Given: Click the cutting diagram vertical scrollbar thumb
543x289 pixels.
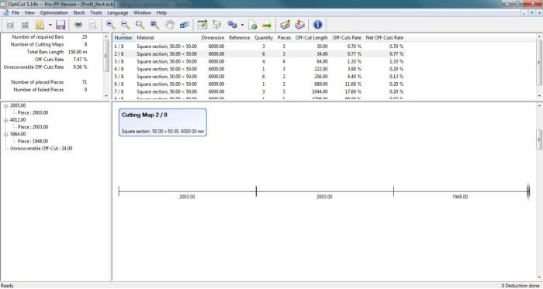Looking at the screenshot, I should pyautogui.click(x=539, y=139).
